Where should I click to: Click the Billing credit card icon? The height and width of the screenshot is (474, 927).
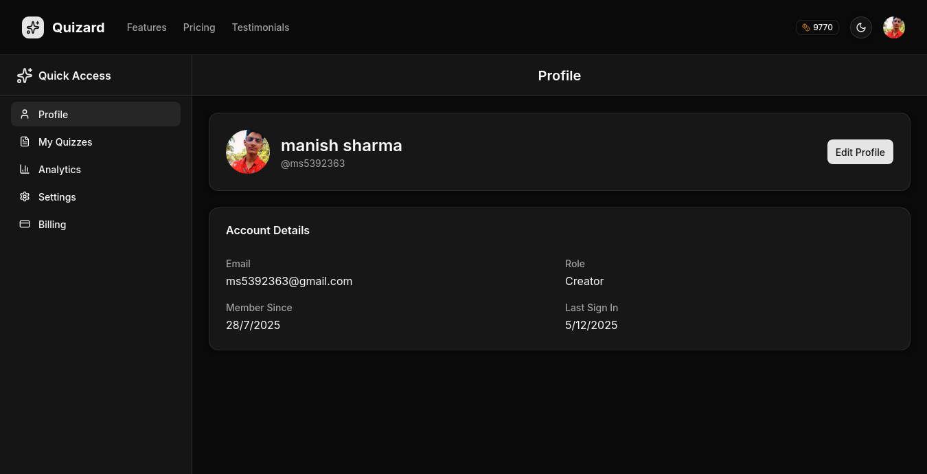(25, 224)
